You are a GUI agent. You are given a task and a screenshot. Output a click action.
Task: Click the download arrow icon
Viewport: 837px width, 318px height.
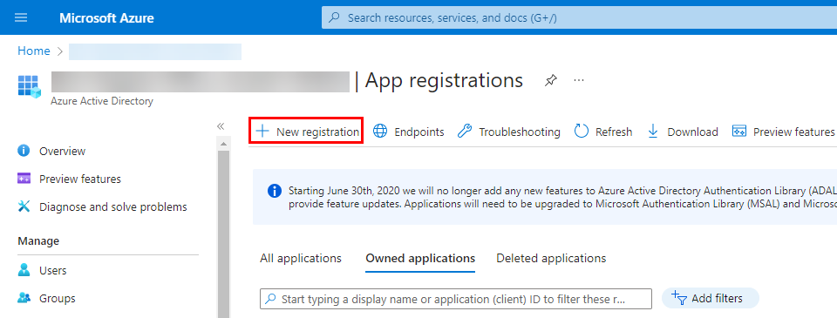pos(653,132)
